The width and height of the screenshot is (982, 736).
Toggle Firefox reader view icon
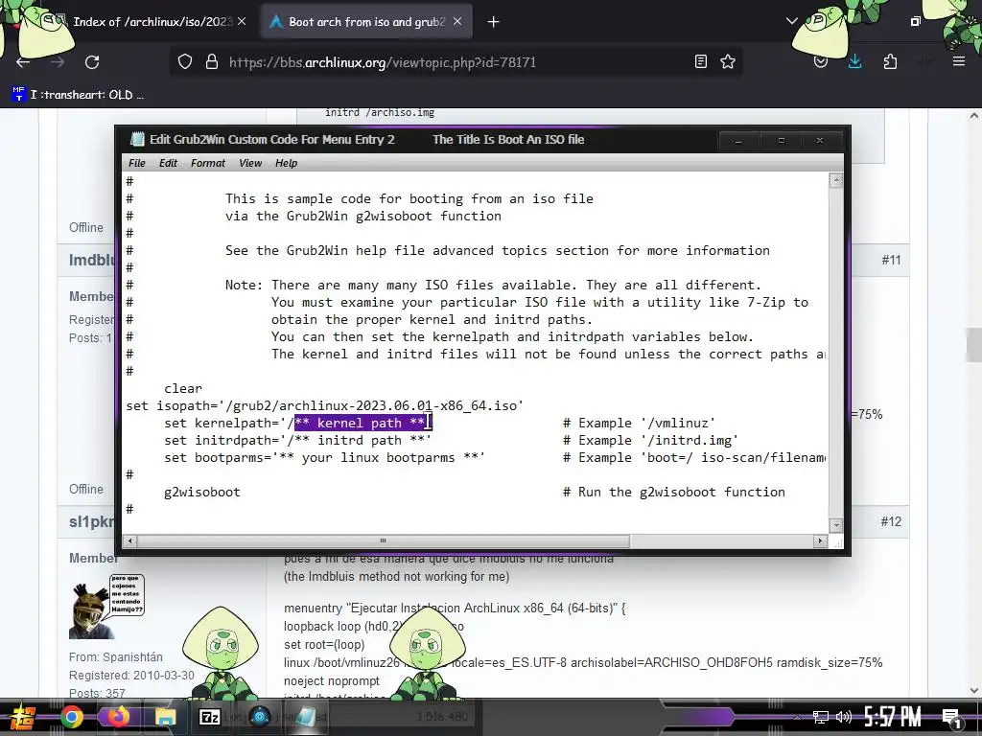[x=701, y=61]
